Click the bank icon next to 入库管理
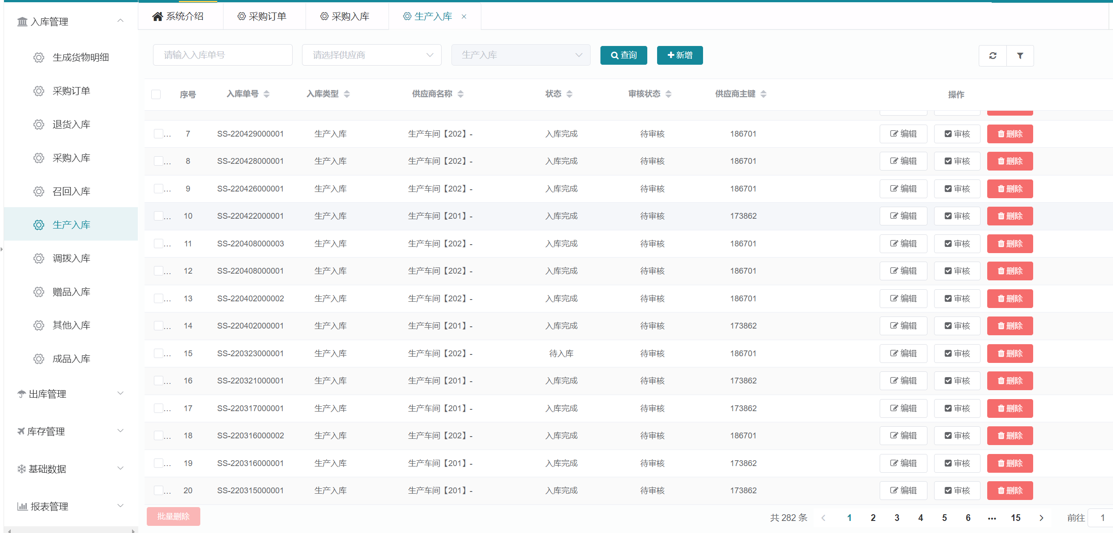This screenshot has height=533, width=1113. [22, 21]
